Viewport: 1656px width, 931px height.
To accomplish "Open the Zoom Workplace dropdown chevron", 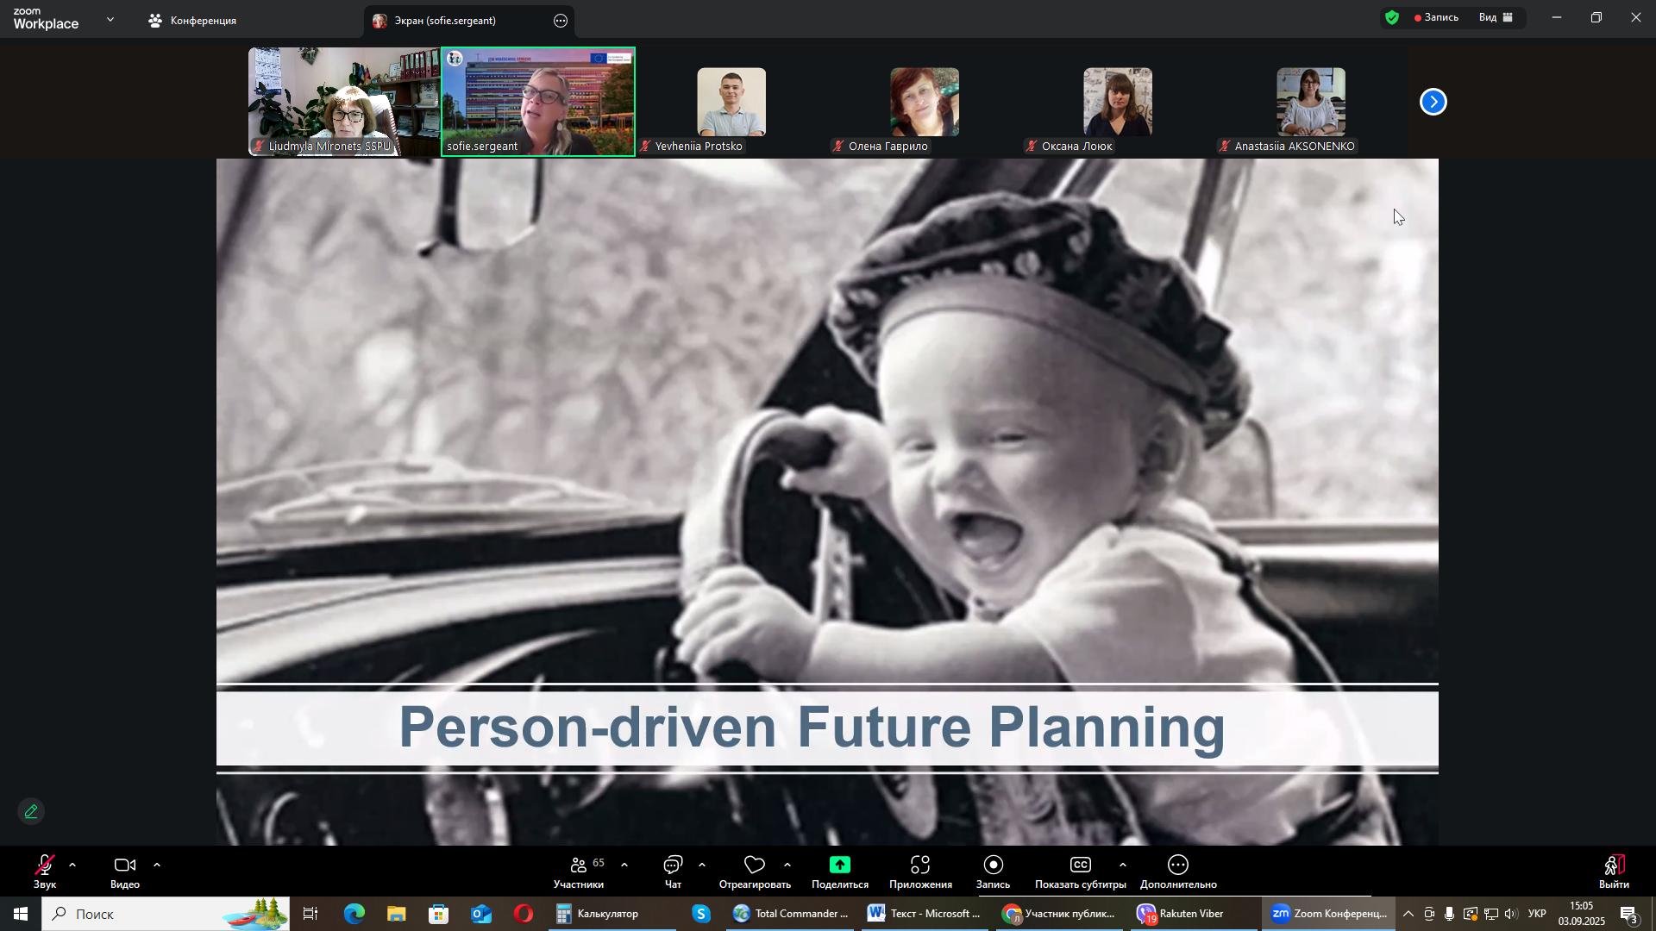I will (110, 19).
